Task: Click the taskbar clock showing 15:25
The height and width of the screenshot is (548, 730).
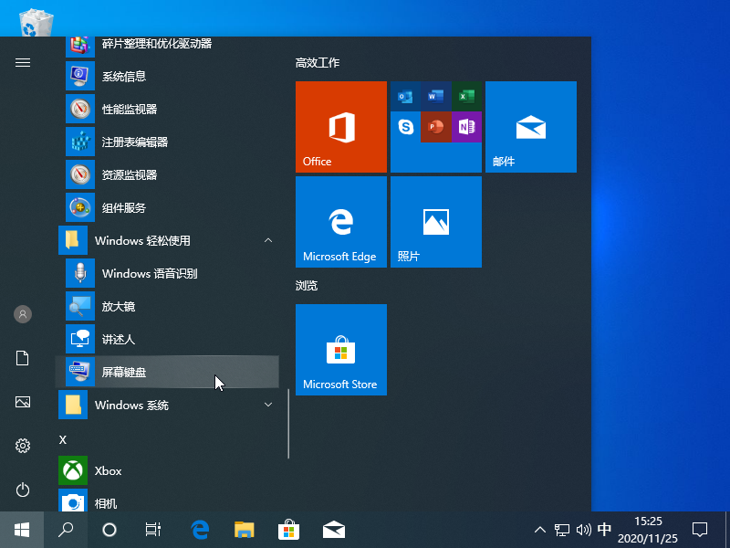Action: click(649, 529)
